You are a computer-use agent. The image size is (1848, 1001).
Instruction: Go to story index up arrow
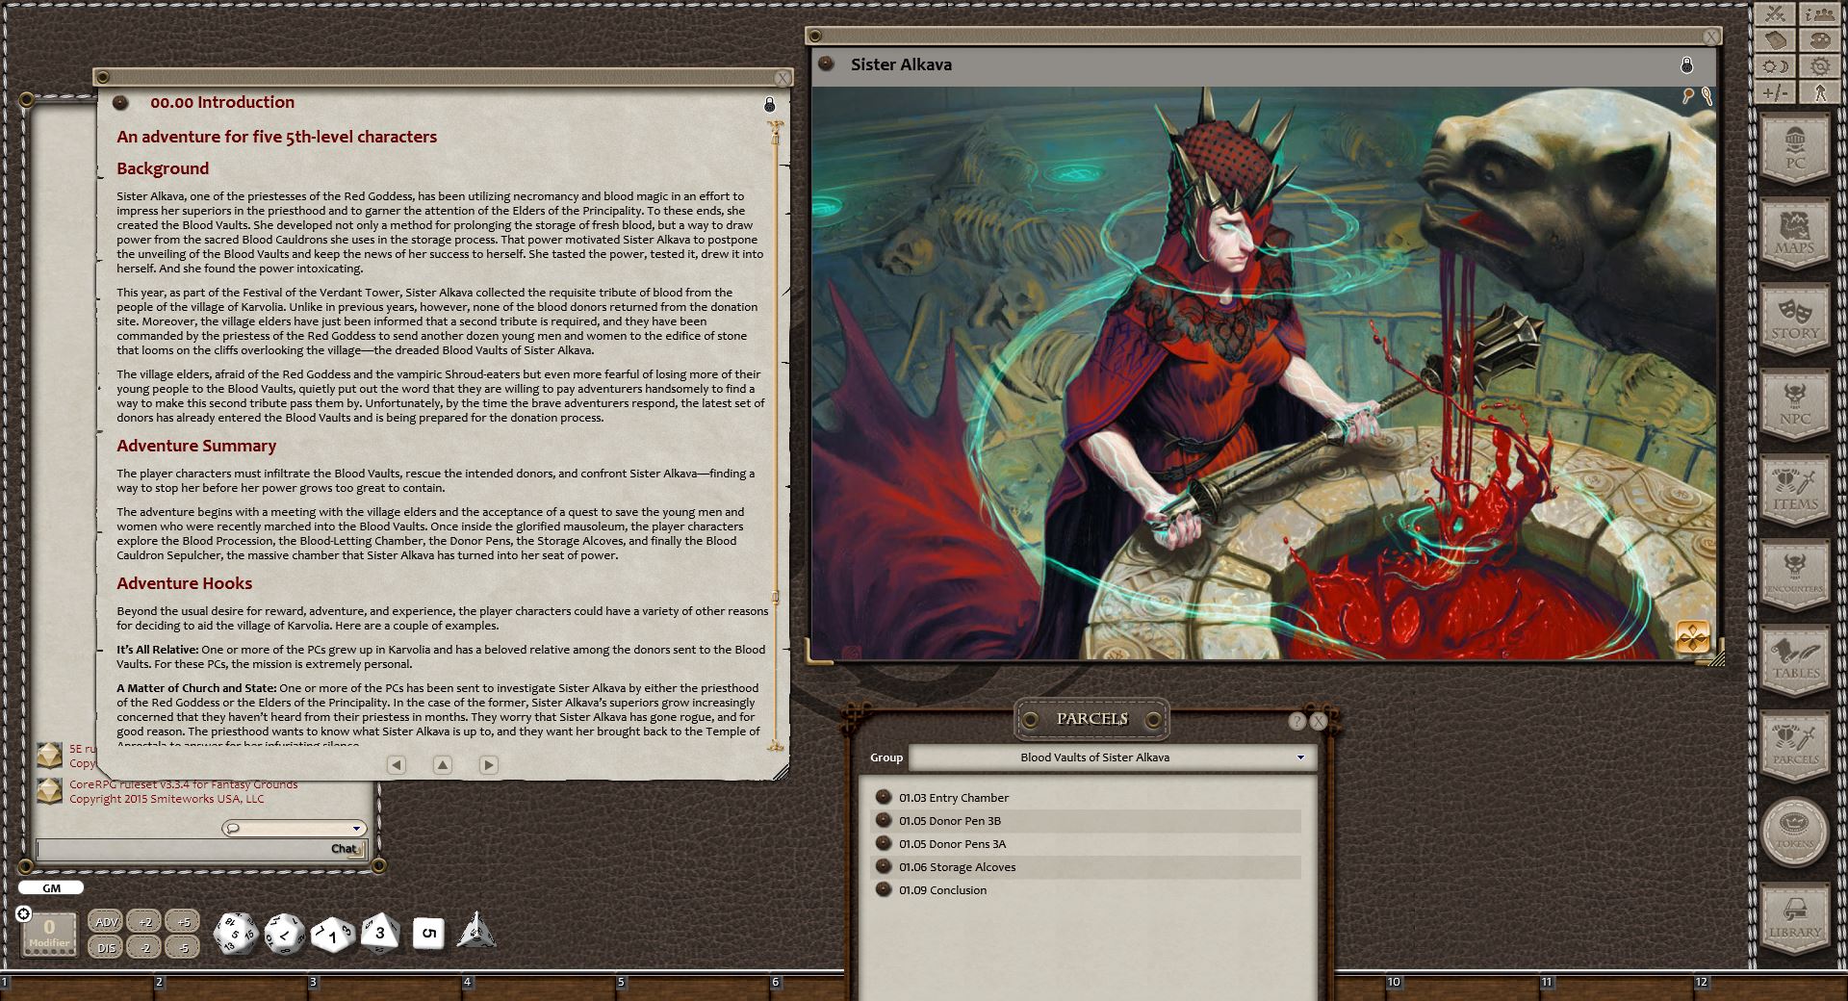coord(443,765)
